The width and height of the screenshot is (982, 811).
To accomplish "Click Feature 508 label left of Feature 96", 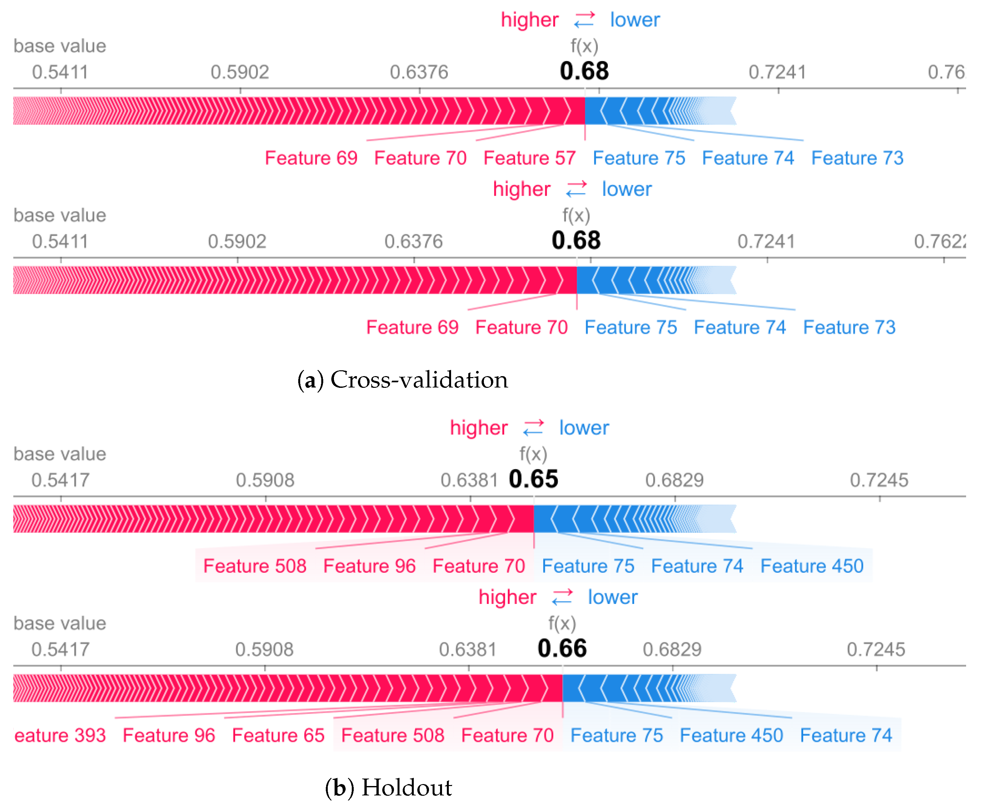I will click(255, 566).
